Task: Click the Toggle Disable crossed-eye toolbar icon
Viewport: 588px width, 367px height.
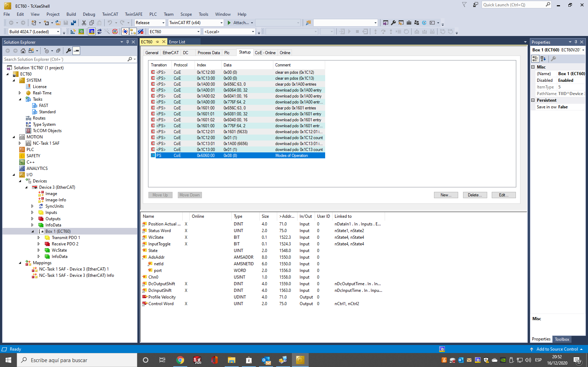Action: 141,32
